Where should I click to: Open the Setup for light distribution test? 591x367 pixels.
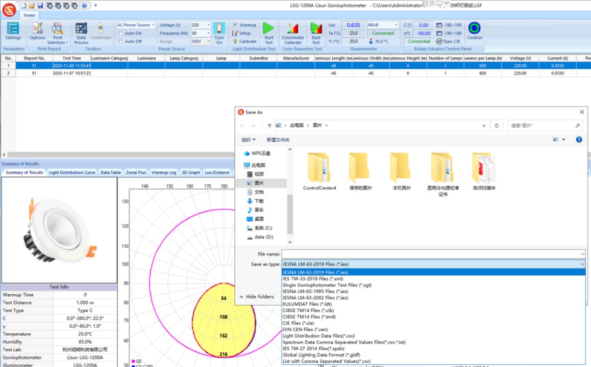coord(241,33)
